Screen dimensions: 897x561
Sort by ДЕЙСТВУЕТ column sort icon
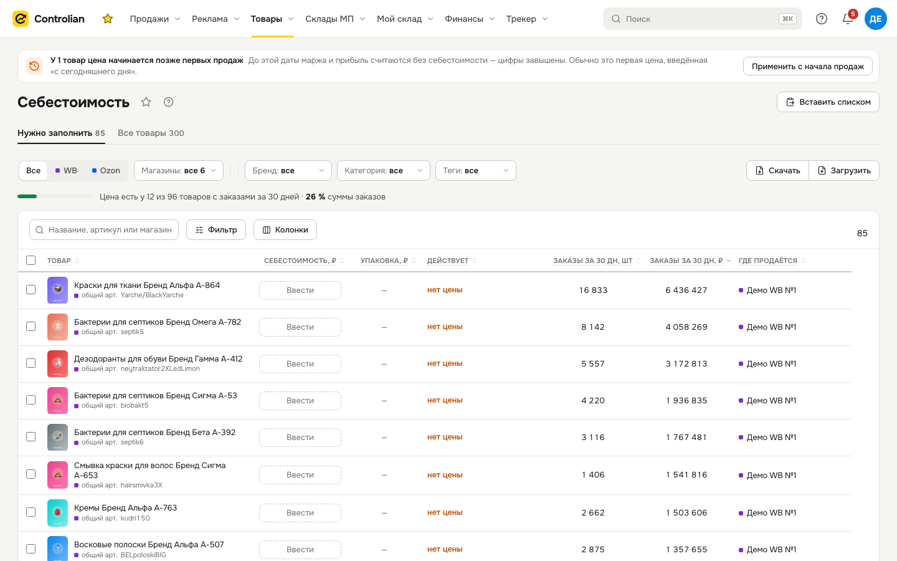[475, 261]
